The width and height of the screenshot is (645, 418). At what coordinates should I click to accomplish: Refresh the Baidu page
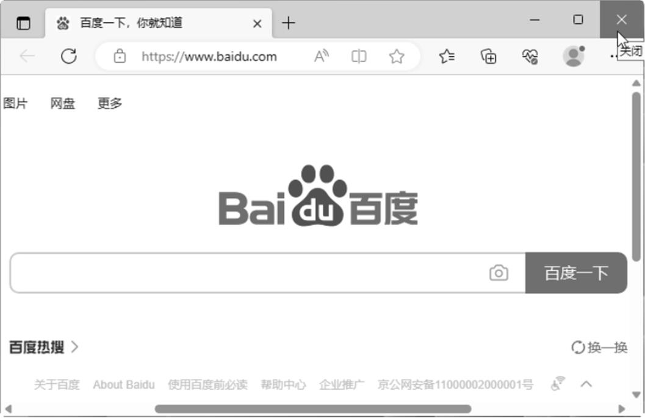[x=69, y=56]
